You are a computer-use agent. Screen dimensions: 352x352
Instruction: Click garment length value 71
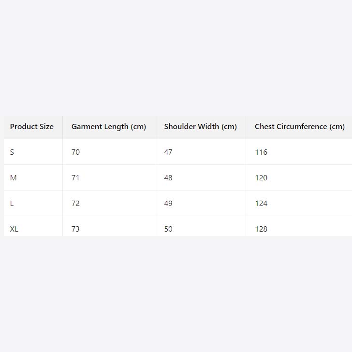pyautogui.click(x=75, y=178)
